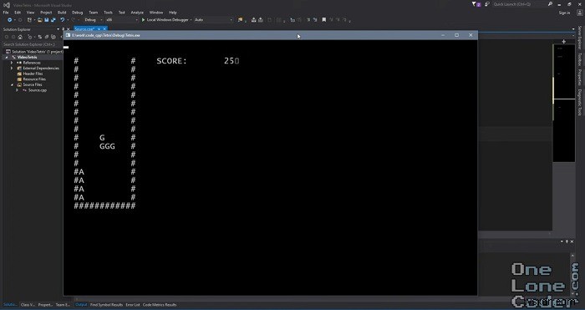
Task: Close the Source.cpp editor tab
Action: click(104, 29)
